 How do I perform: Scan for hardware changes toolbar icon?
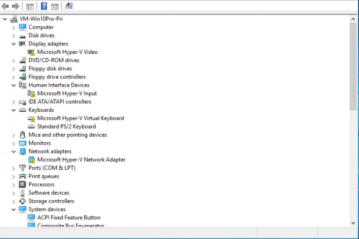click(x=69, y=6)
